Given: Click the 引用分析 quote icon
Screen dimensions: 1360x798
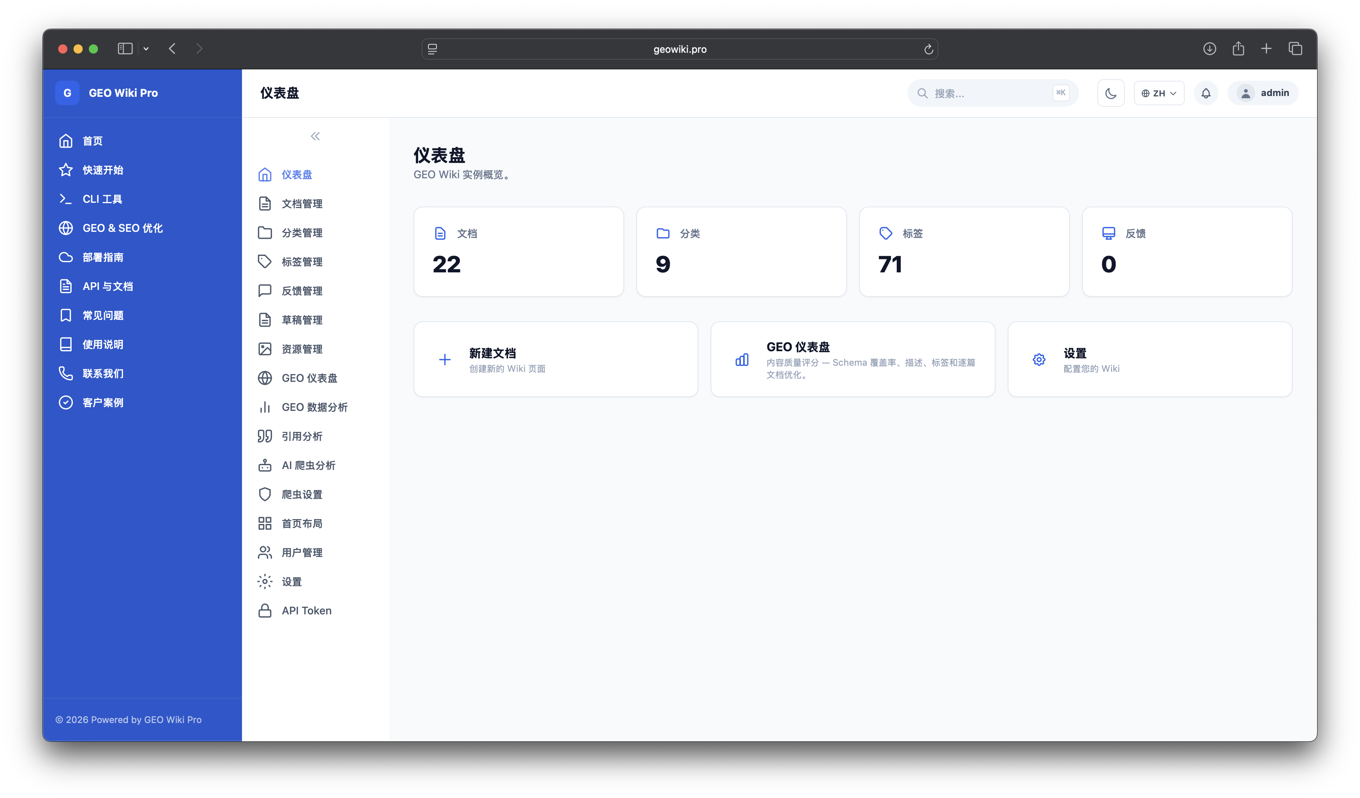Looking at the screenshot, I should (265, 437).
